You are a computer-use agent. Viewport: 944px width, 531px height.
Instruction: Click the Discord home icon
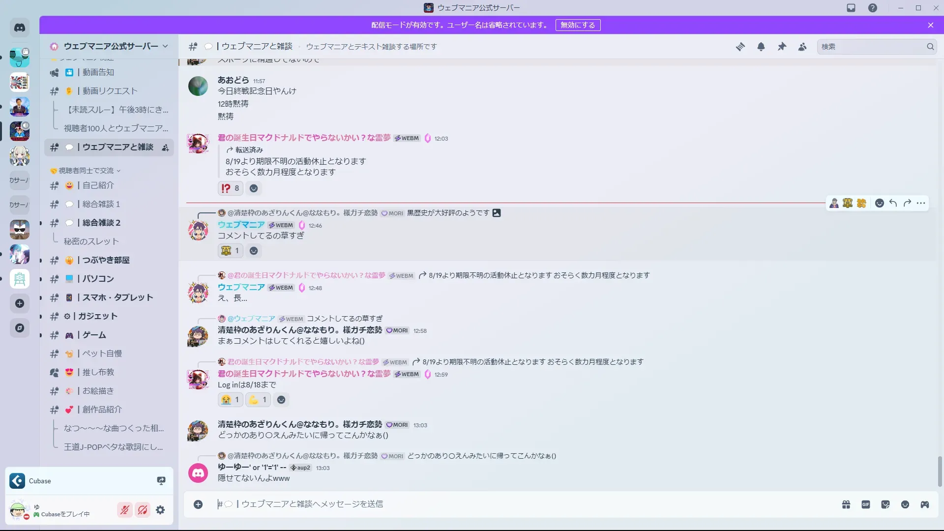20,28
